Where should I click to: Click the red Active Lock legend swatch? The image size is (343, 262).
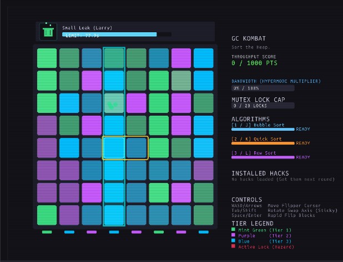233,246
